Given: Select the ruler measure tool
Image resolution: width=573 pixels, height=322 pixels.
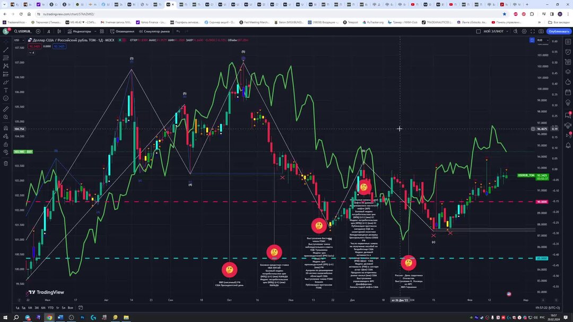Looking at the screenshot, I should (5, 109).
